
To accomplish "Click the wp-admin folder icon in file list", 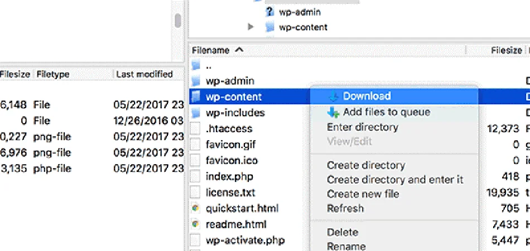I will click(195, 81).
